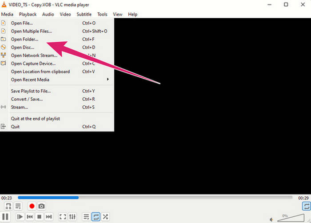311x223 pixels.
Task: Select Open Location from clipboard
Action: pyautogui.click(x=57, y=72)
